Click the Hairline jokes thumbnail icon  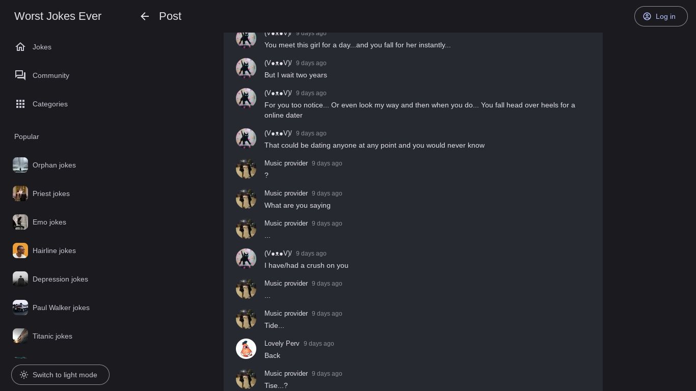tap(20, 250)
